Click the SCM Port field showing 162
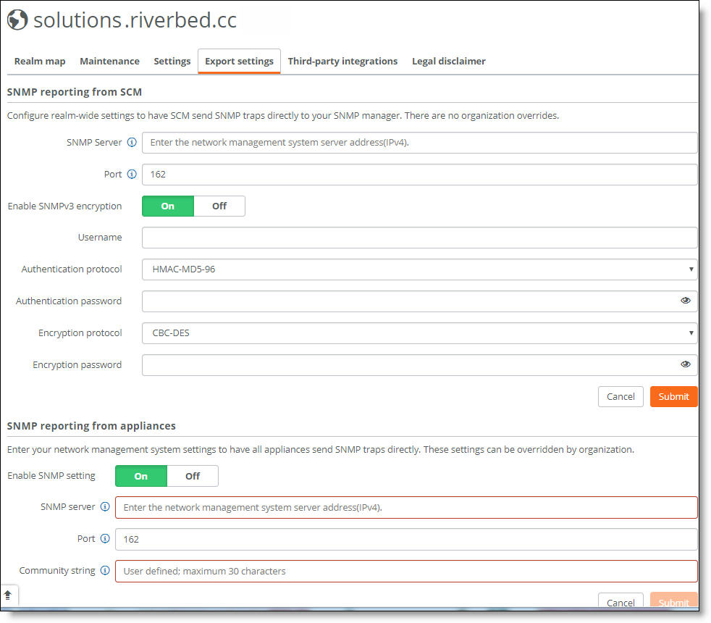 (x=419, y=175)
